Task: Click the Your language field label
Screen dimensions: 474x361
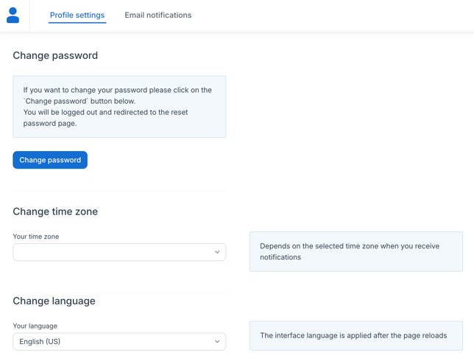Action: pos(35,326)
